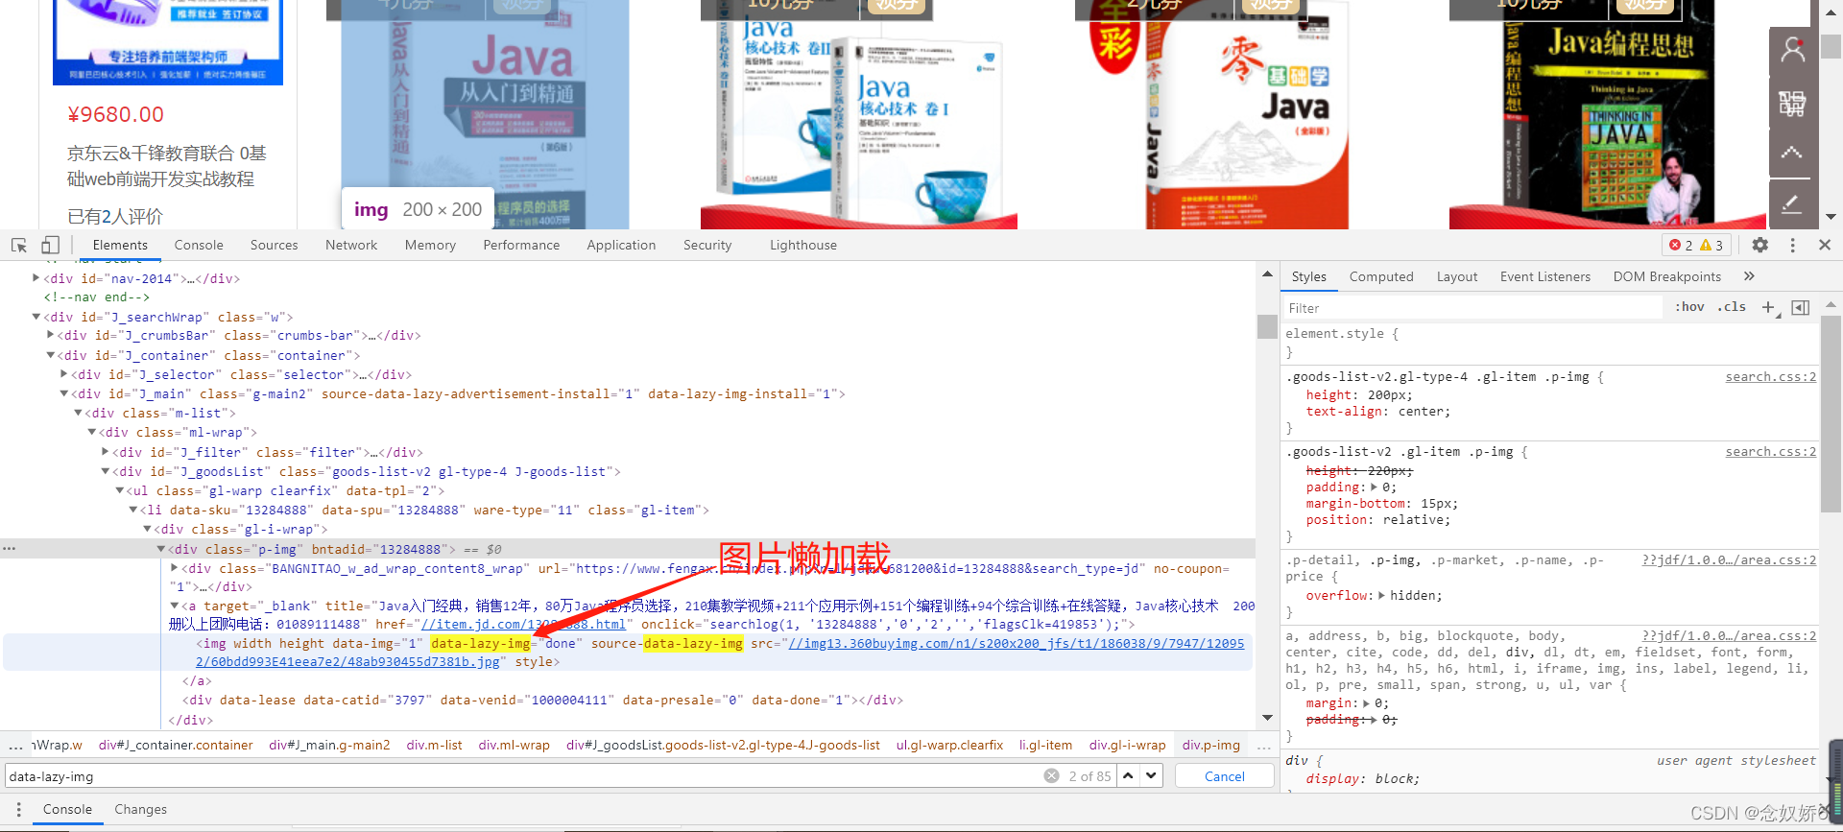Open the Sources panel tab
The height and width of the screenshot is (832, 1843).
pyautogui.click(x=274, y=246)
